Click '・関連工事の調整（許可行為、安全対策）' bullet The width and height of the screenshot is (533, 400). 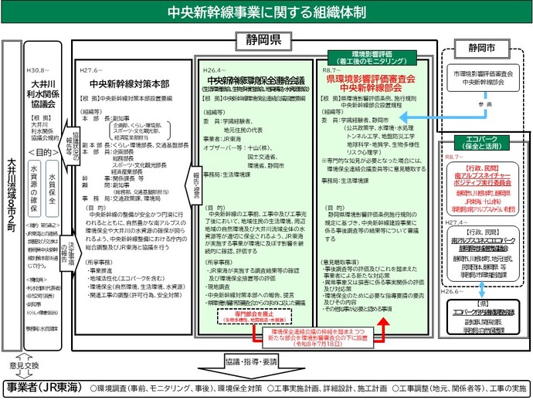135,295
